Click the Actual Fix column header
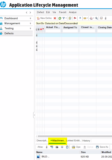The image size is (112, 160). 53,27
